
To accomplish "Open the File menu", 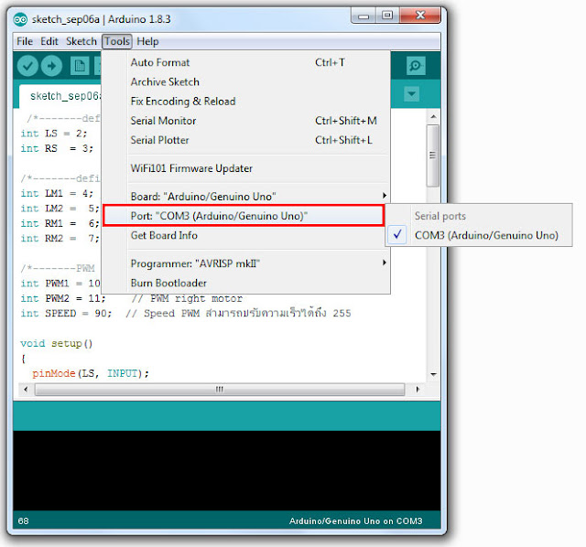I will 25,41.
